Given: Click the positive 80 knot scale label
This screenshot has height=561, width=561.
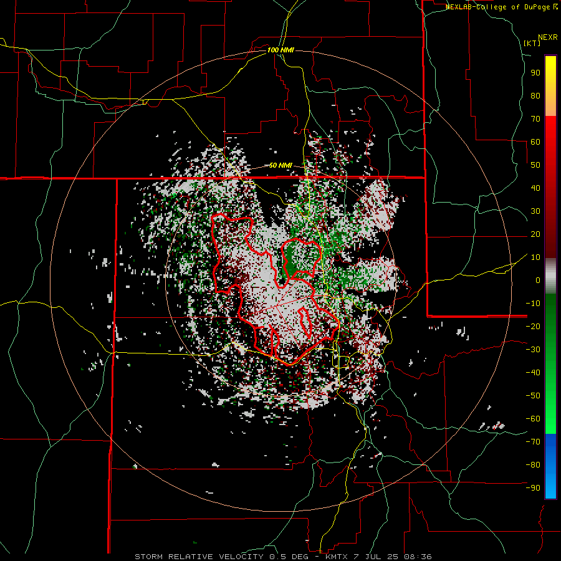Looking at the screenshot, I should click(x=535, y=96).
